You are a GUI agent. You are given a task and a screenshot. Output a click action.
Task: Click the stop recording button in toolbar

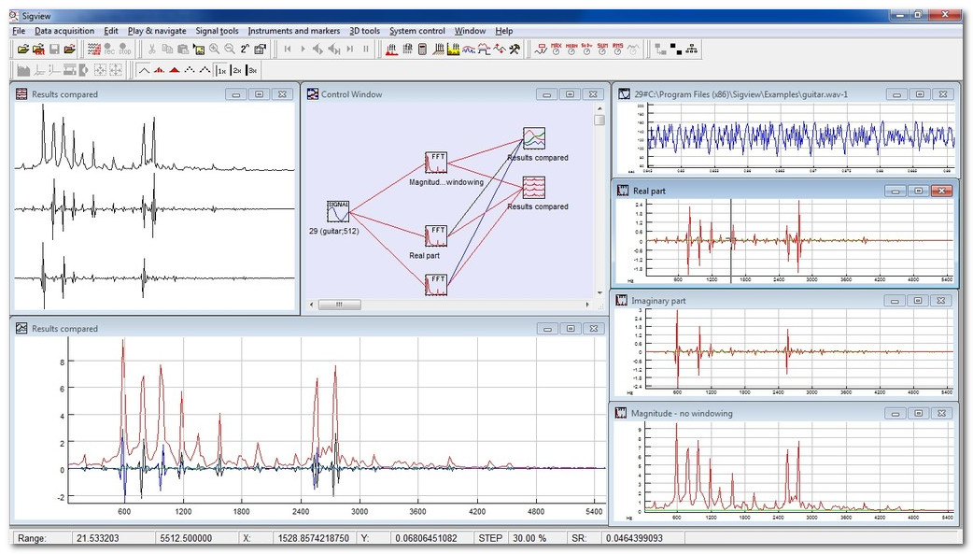click(x=125, y=50)
